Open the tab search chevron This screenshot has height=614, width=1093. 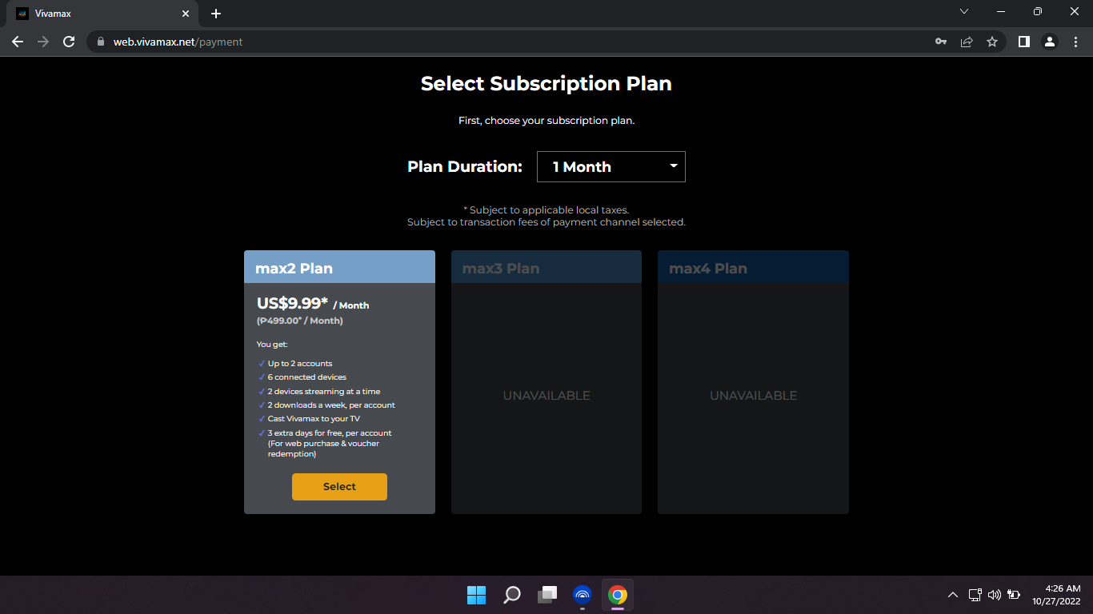click(x=964, y=11)
